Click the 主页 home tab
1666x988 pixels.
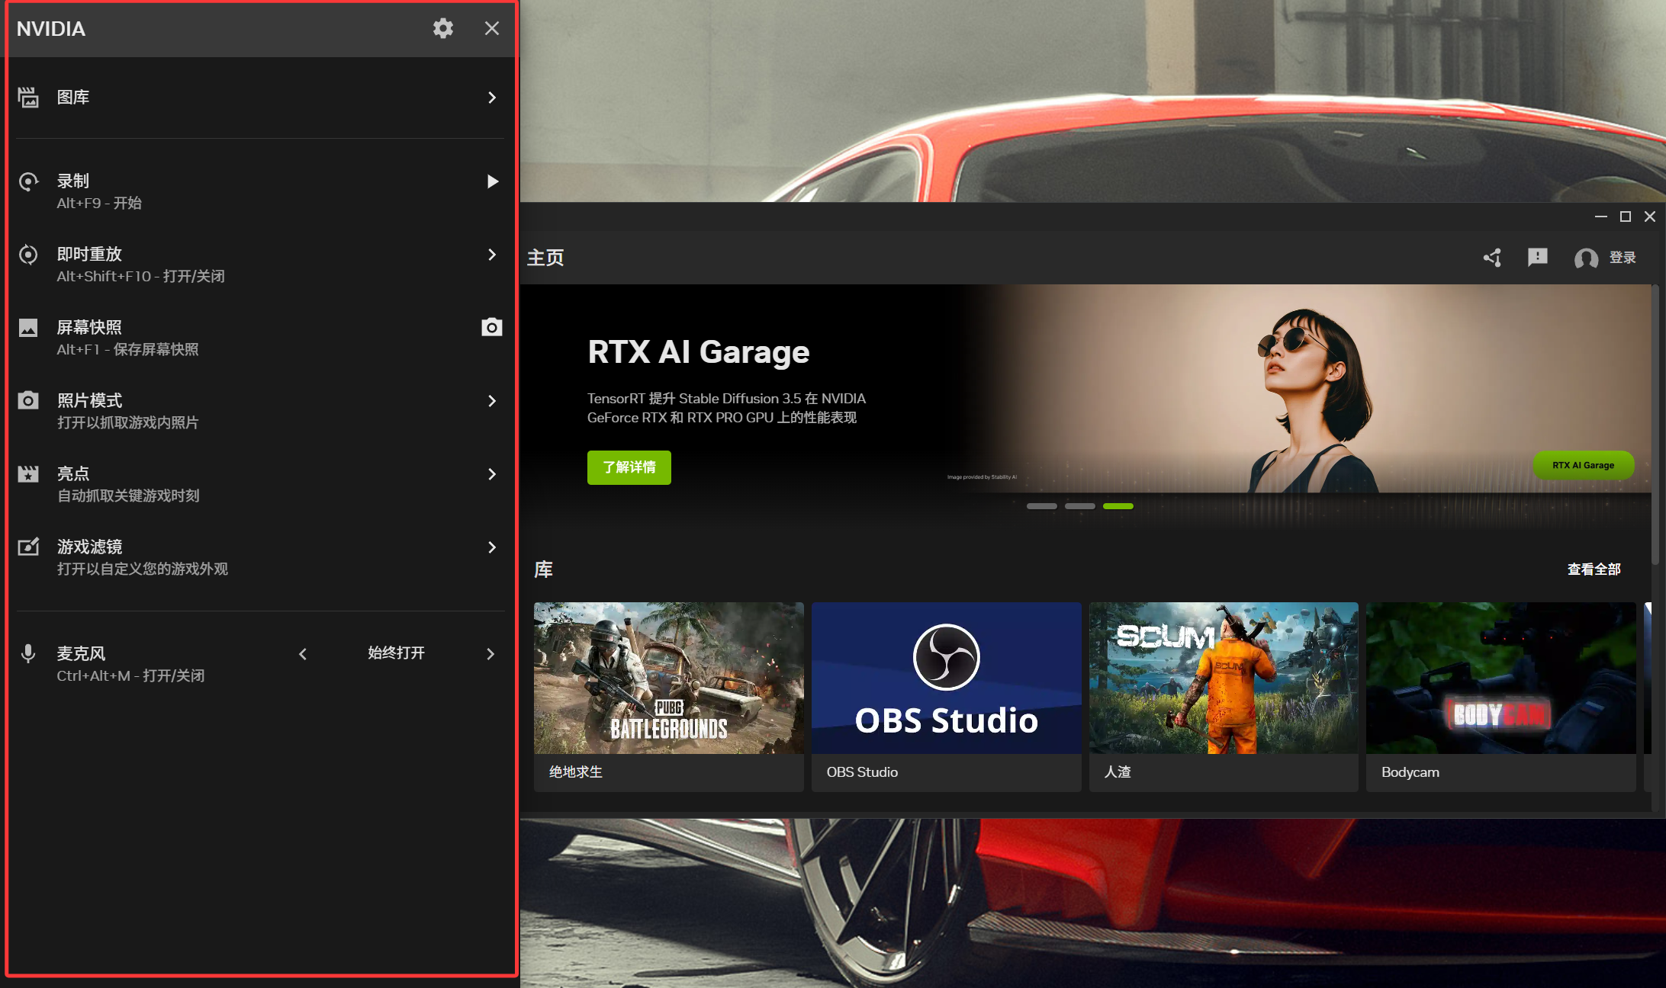coord(545,258)
